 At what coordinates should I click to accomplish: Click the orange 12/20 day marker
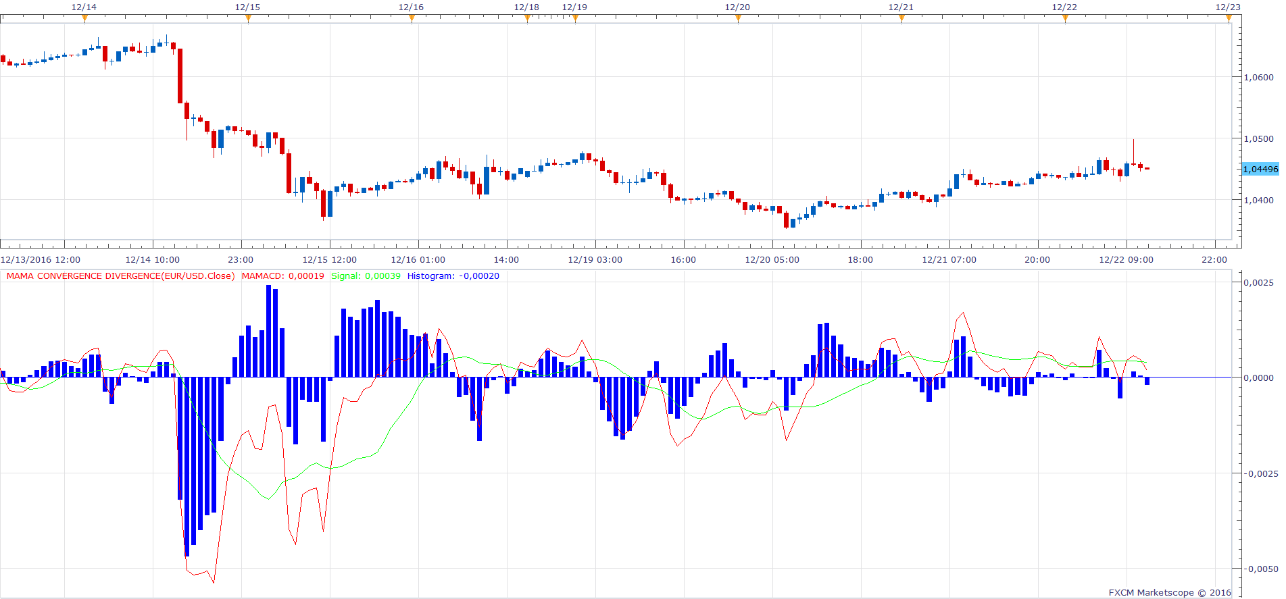(x=738, y=18)
